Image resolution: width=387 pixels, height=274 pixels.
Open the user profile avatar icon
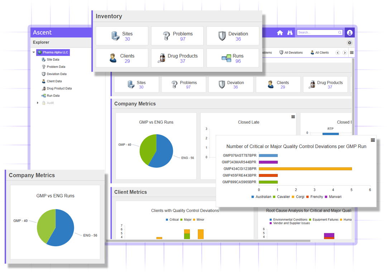point(349,33)
